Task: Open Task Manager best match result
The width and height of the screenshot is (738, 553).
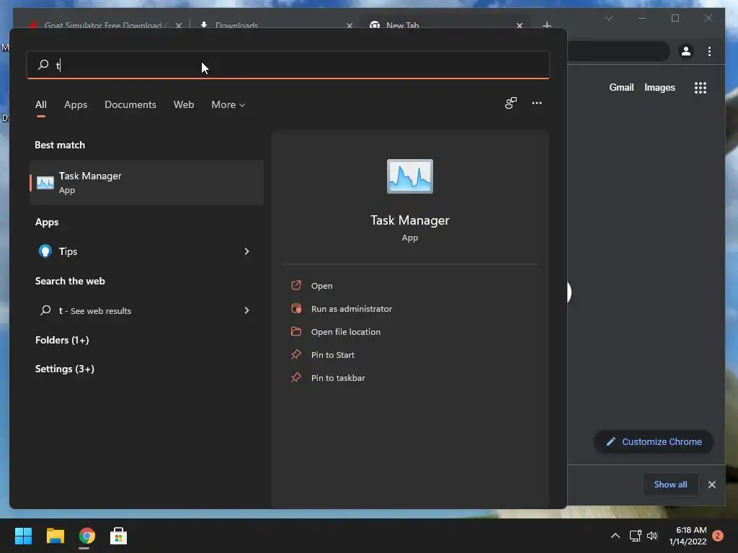Action: 146,182
